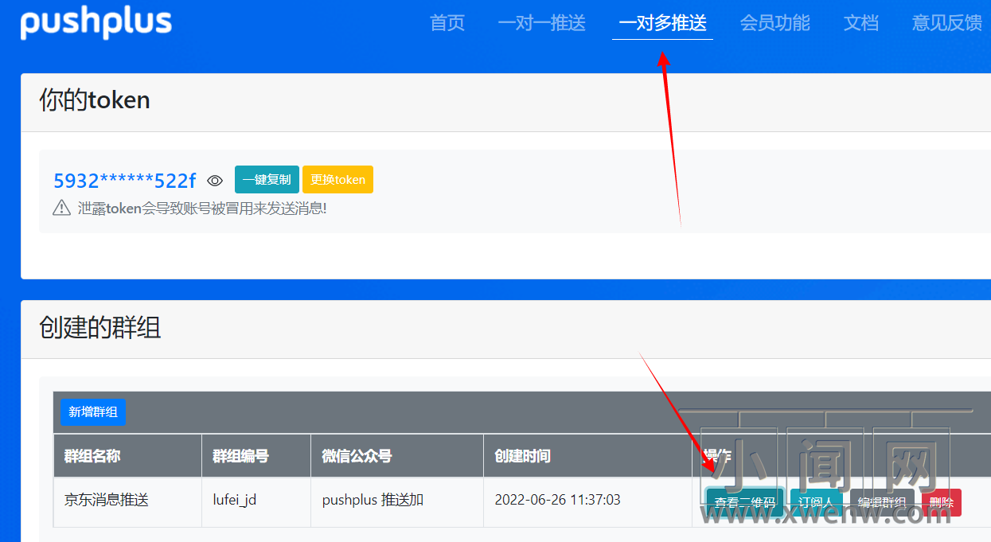Click the masked token 5932******522f

tap(125, 181)
